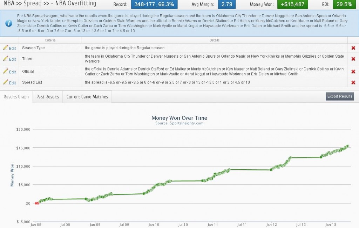Click the spread values detail text
Image resolution: width=359 pixels, height=228 pixels.
(x=167, y=82)
